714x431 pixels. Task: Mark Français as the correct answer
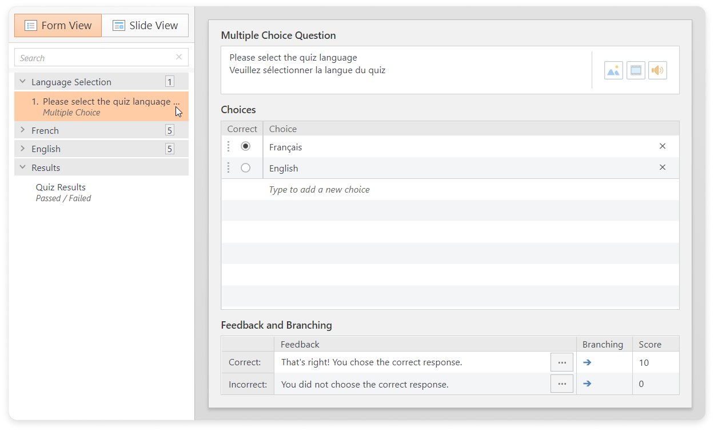[x=246, y=146]
